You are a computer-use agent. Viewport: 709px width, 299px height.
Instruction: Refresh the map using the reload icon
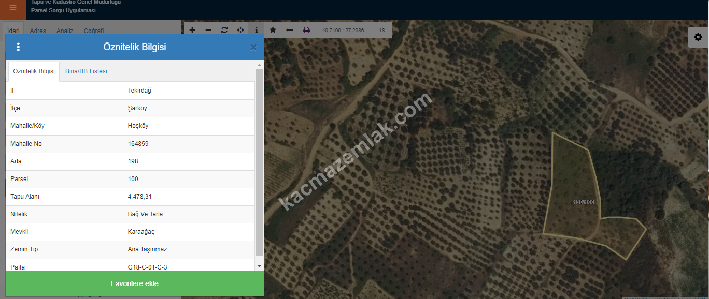(x=224, y=30)
